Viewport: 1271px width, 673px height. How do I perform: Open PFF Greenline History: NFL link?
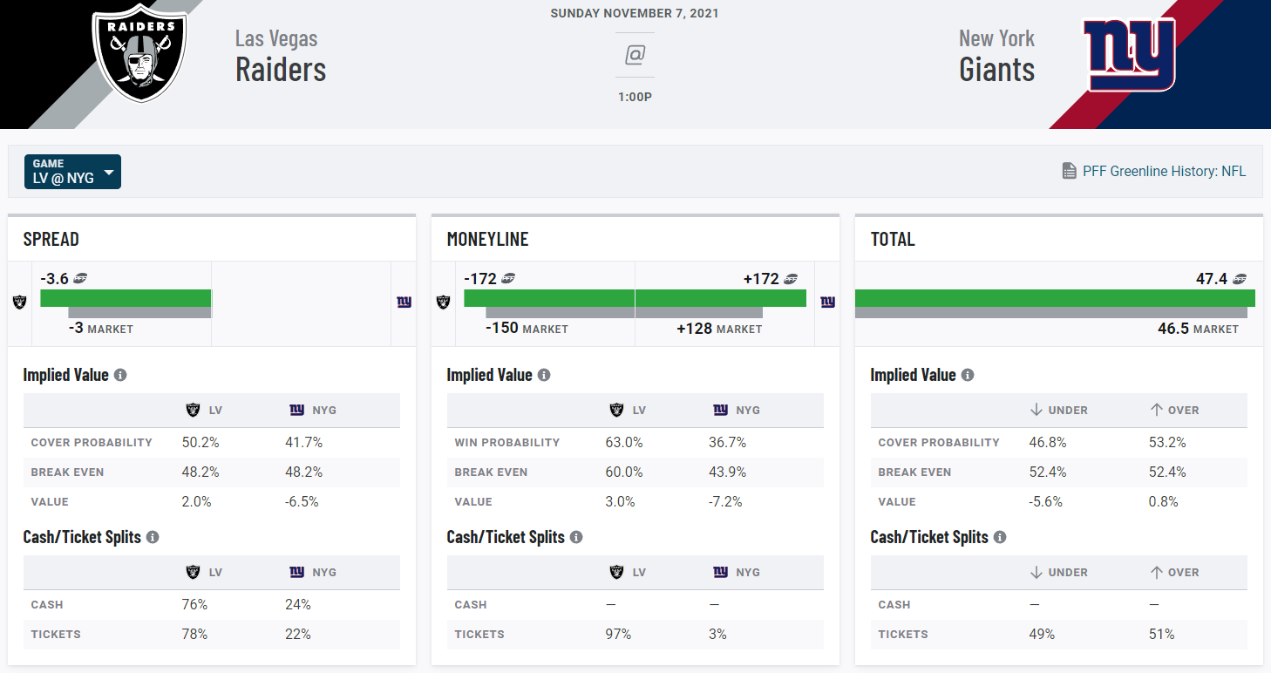(x=1165, y=172)
